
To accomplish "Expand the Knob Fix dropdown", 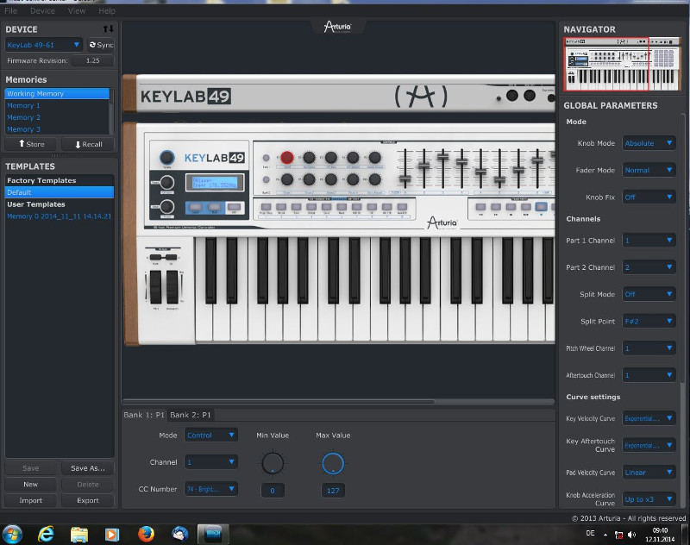I will tap(649, 197).
